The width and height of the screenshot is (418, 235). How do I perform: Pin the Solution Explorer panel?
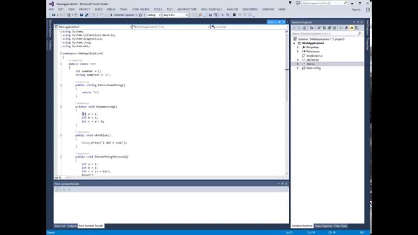tap(358, 22)
